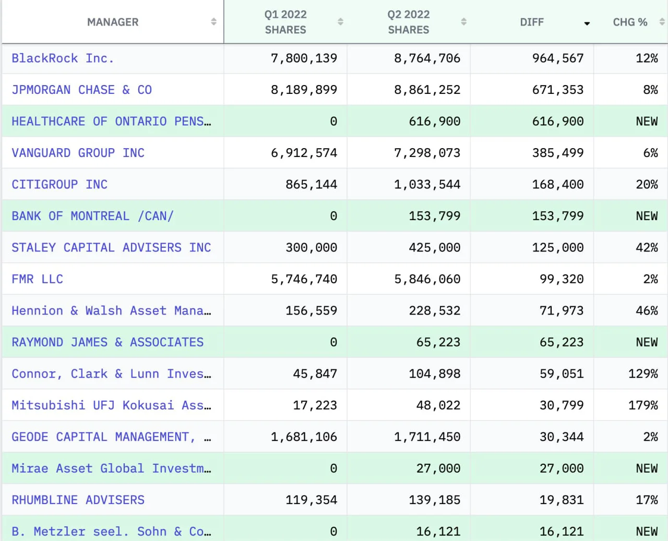Select FMR LLC diff value 99,320
This screenshot has width=668, height=541.
(562, 279)
